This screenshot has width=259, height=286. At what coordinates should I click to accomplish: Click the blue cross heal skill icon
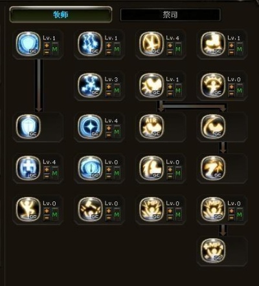(x=28, y=168)
